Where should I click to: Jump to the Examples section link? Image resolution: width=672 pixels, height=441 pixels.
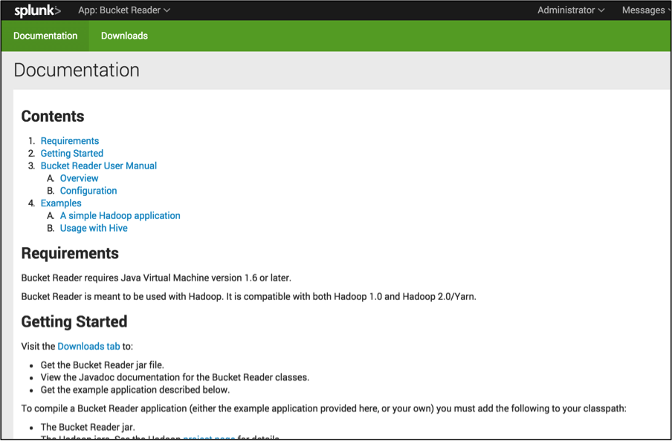61,203
